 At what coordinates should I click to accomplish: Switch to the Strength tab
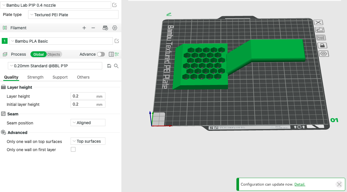35,77
